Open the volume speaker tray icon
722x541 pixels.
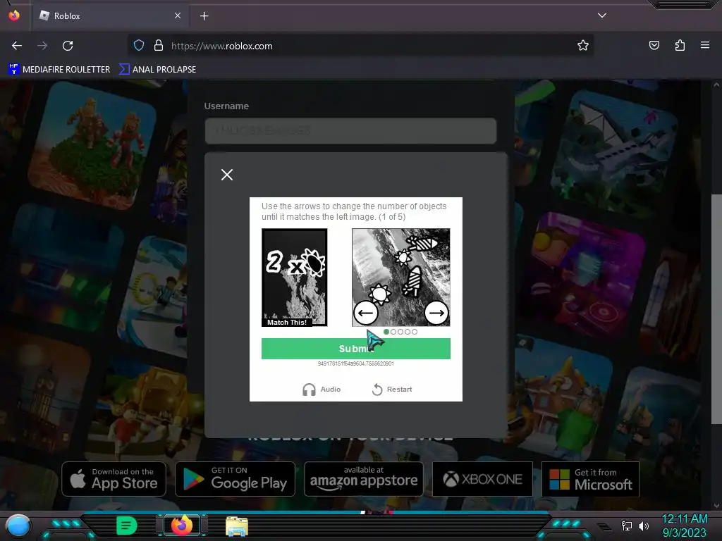pyautogui.click(x=643, y=526)
